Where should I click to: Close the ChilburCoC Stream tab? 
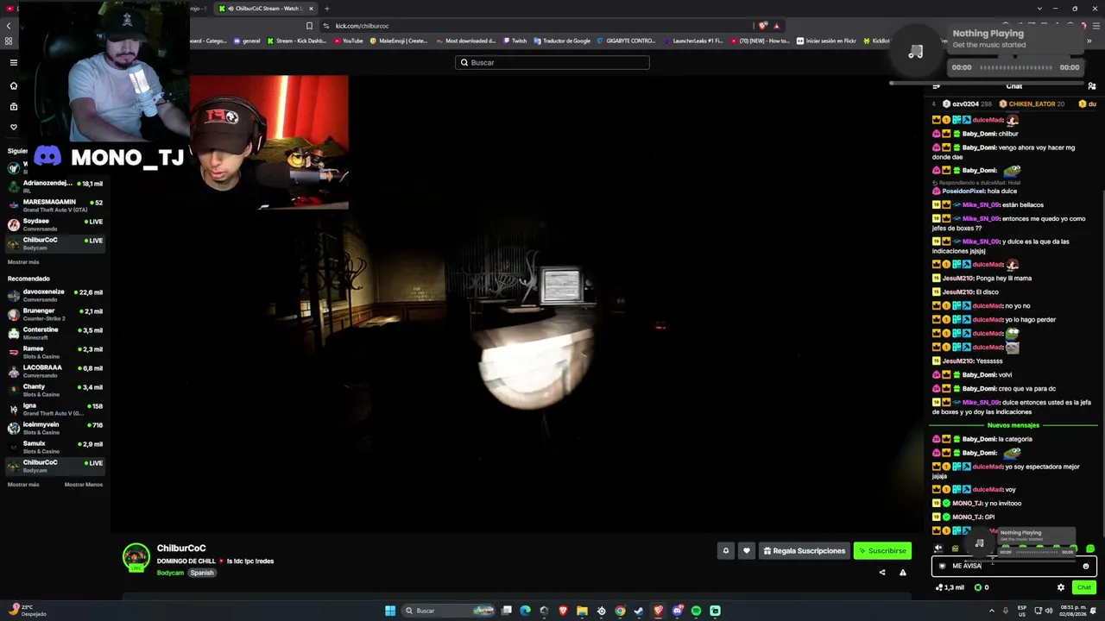(311, 9)
